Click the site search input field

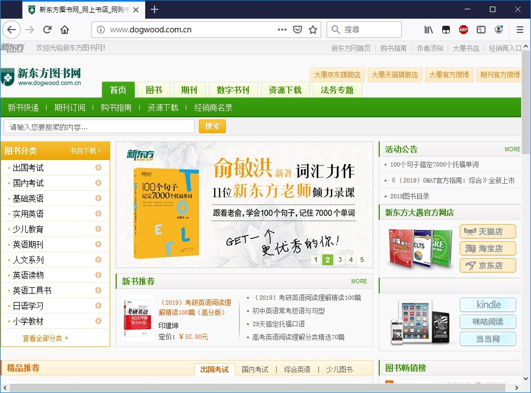pyautogui.click(x=99, y=127)
